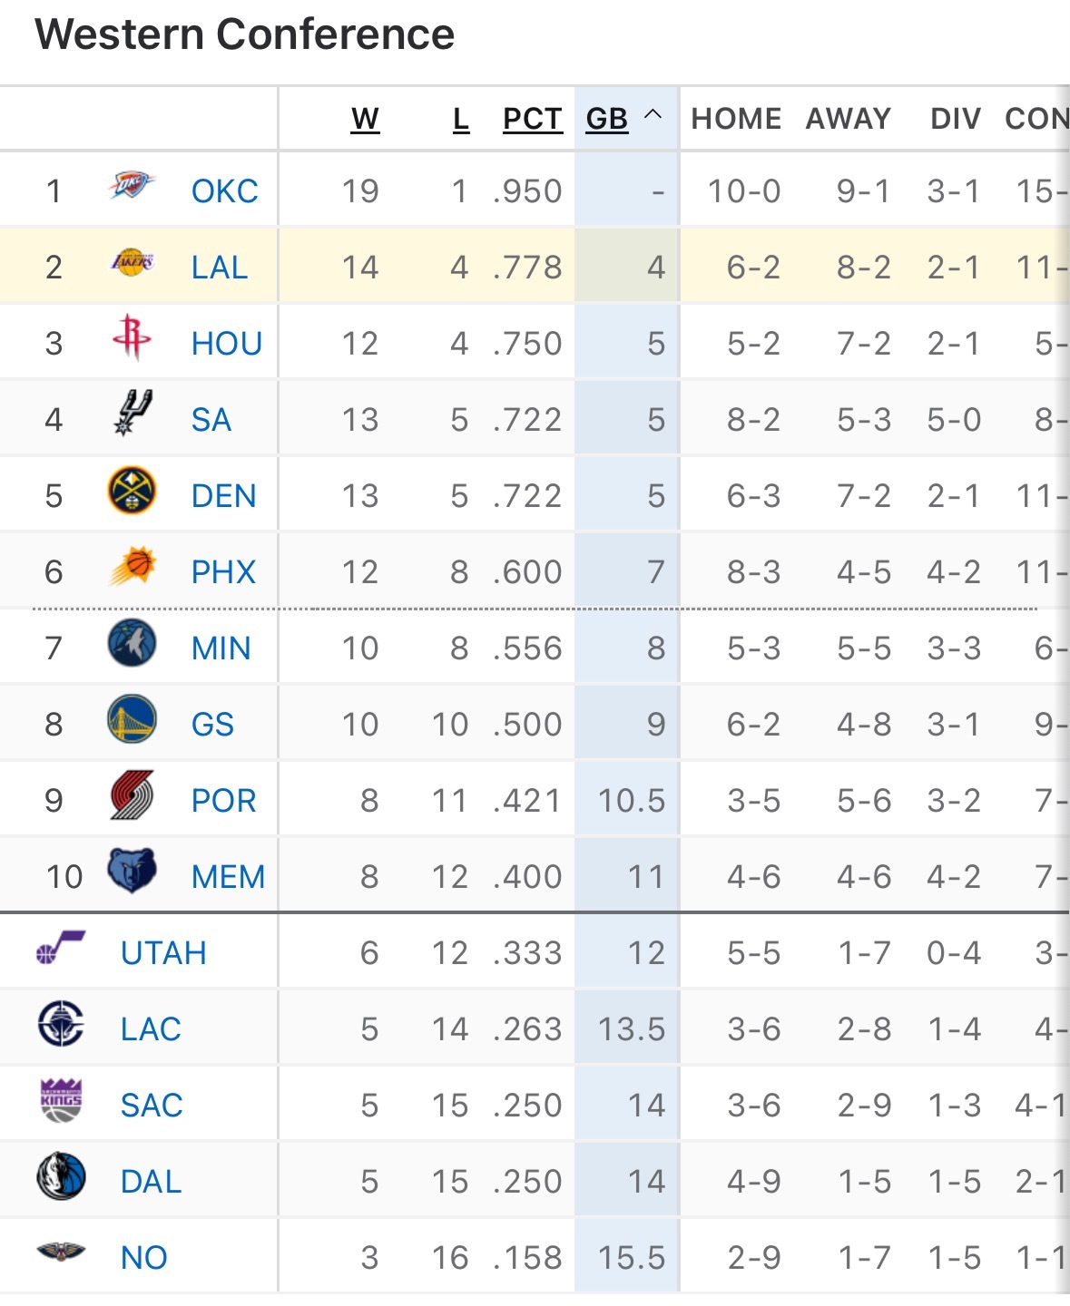Click the Lakers team logo
This screenshot has height=1306, width=1070.
132,263
